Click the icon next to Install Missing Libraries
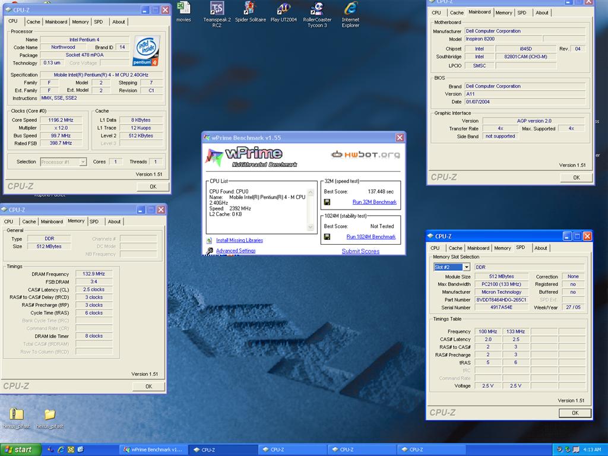Screen dimensions: 608x456 [x=210, y=240]
